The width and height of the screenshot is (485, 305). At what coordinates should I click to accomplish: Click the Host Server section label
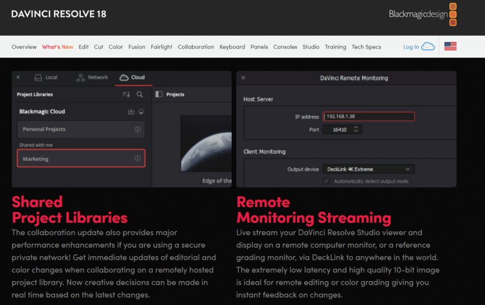click(x=258, y=99)
